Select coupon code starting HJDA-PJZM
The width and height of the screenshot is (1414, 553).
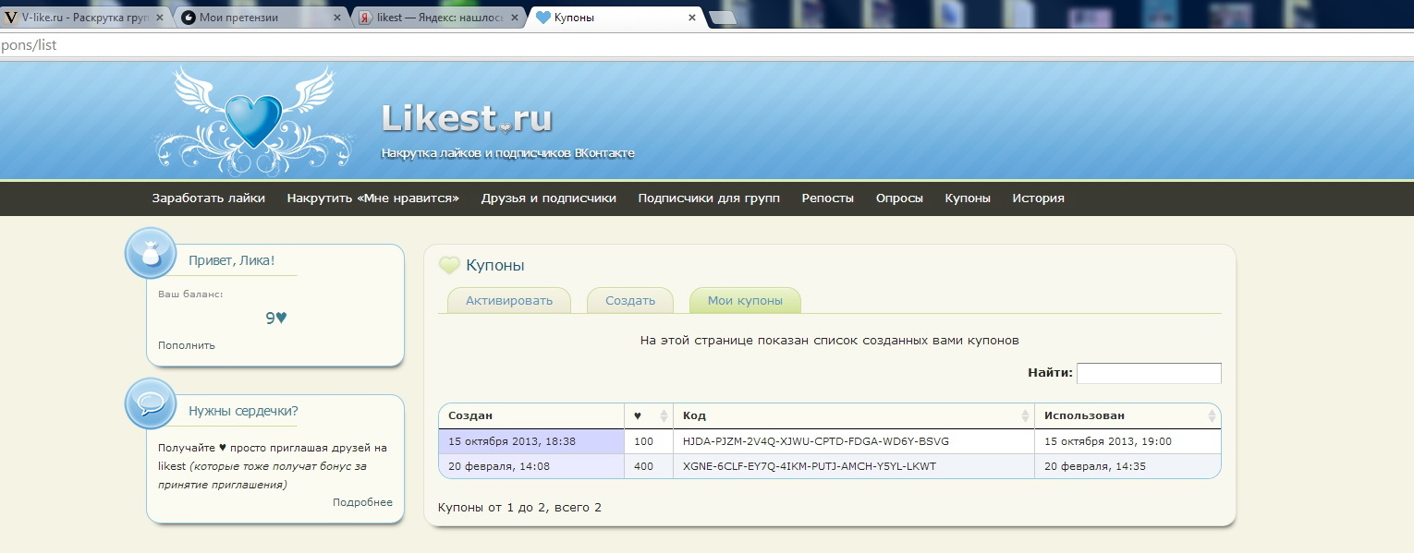point(816,441)
